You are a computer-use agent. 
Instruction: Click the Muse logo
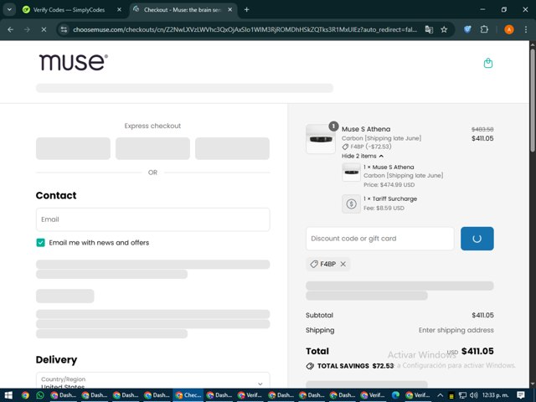click(74, 62)
